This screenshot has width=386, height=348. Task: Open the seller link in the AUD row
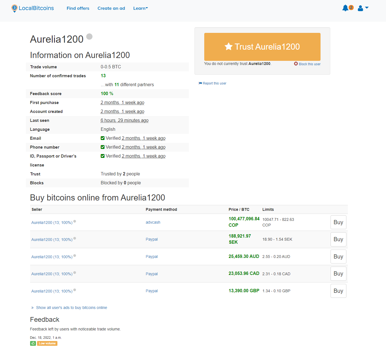click(x=52, y=257)
